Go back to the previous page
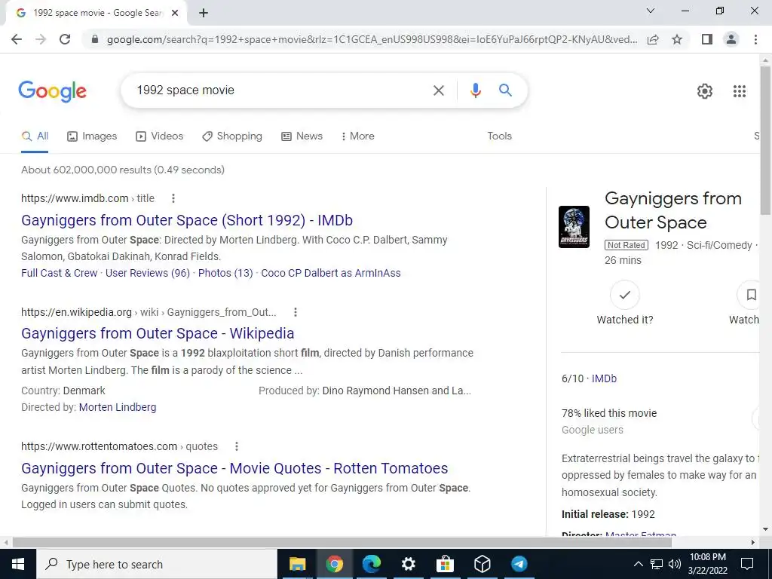This screenshot has width=772, height=579. pyautogui.click(x=17, y=39)
